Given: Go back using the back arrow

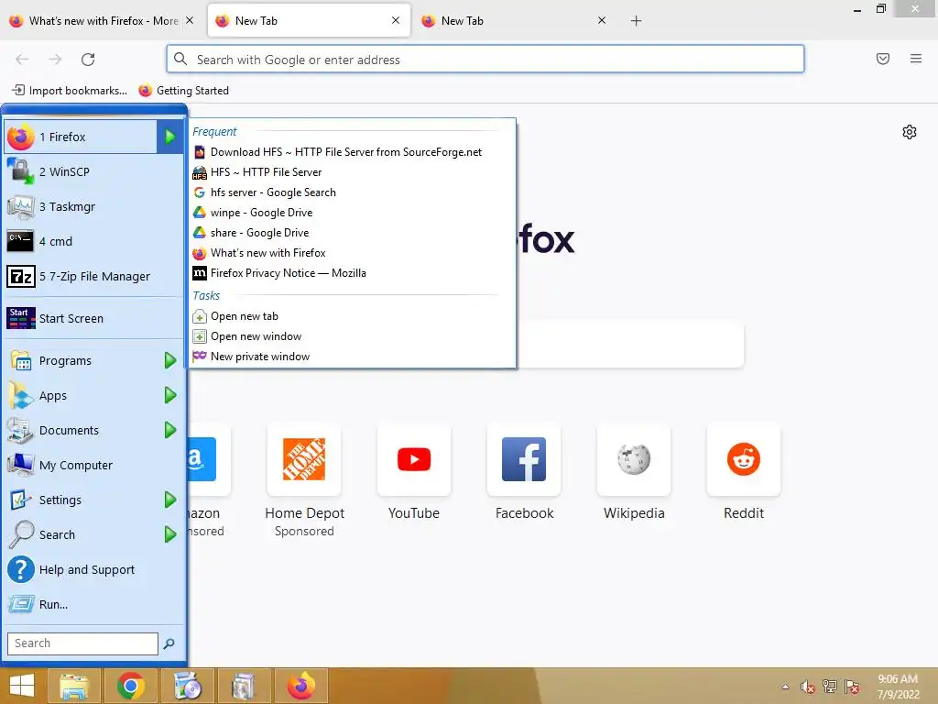Looking at the screenshot, I should pos(22,60).
